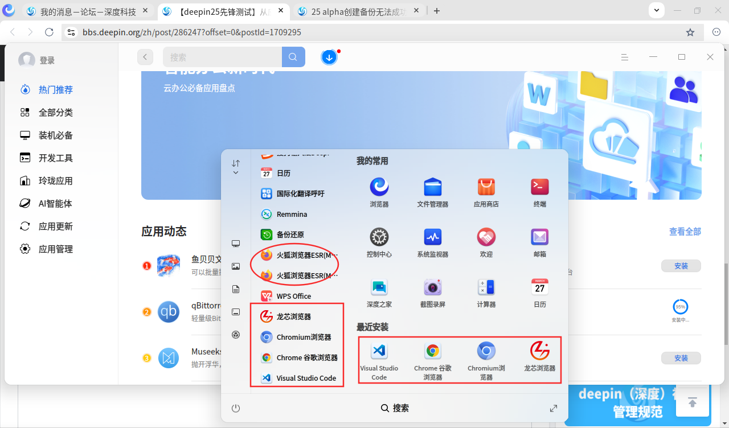The height and width of the screenshot is (428, 729).
Task: Click the launcher power button
Action: click(236, 408)
